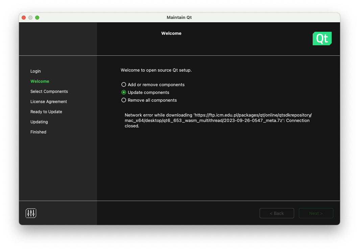The width and height of the screenshot is (359, 250).
Task: Click License Agreement step in sidebar
Action: coord(49,102)
